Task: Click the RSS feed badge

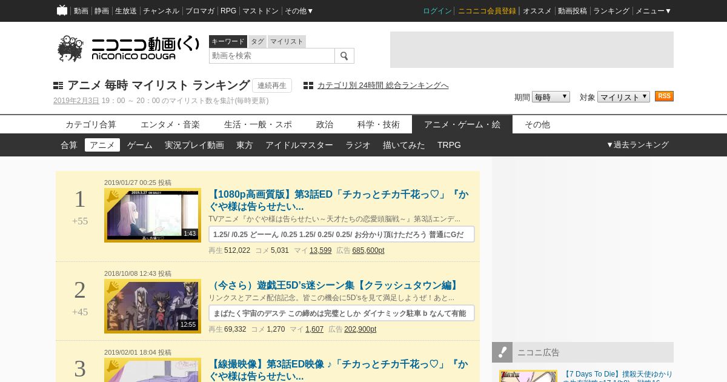Action: pos(664,96)
